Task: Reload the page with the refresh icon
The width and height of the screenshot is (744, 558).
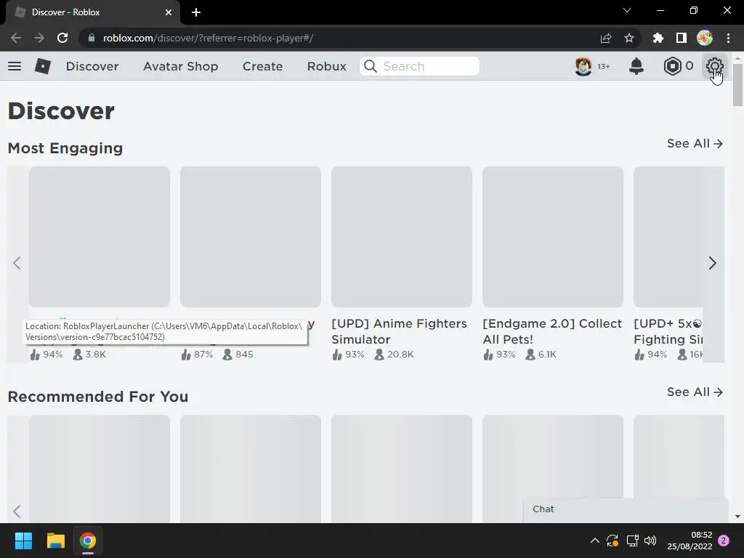Action: coord(62,38)
